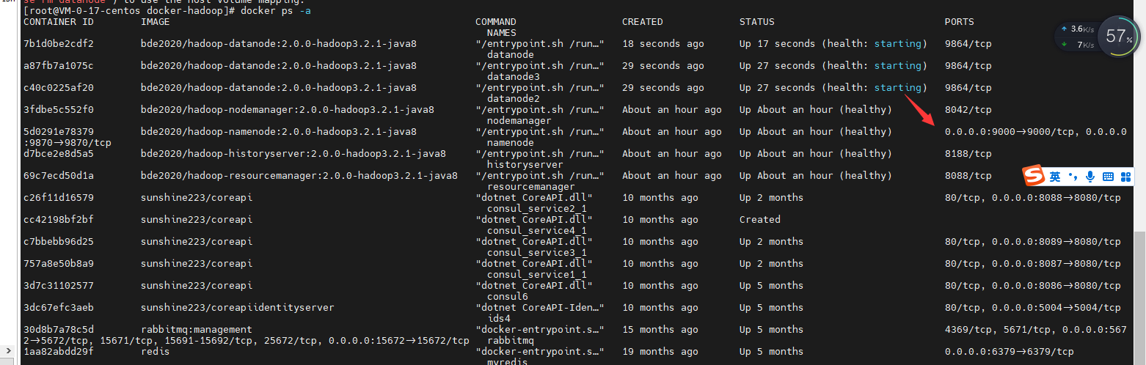Viewport: 1146px width, 365px height.
Task: Open the Sogou soft keyboard icon
Action: click(1108, 177)
